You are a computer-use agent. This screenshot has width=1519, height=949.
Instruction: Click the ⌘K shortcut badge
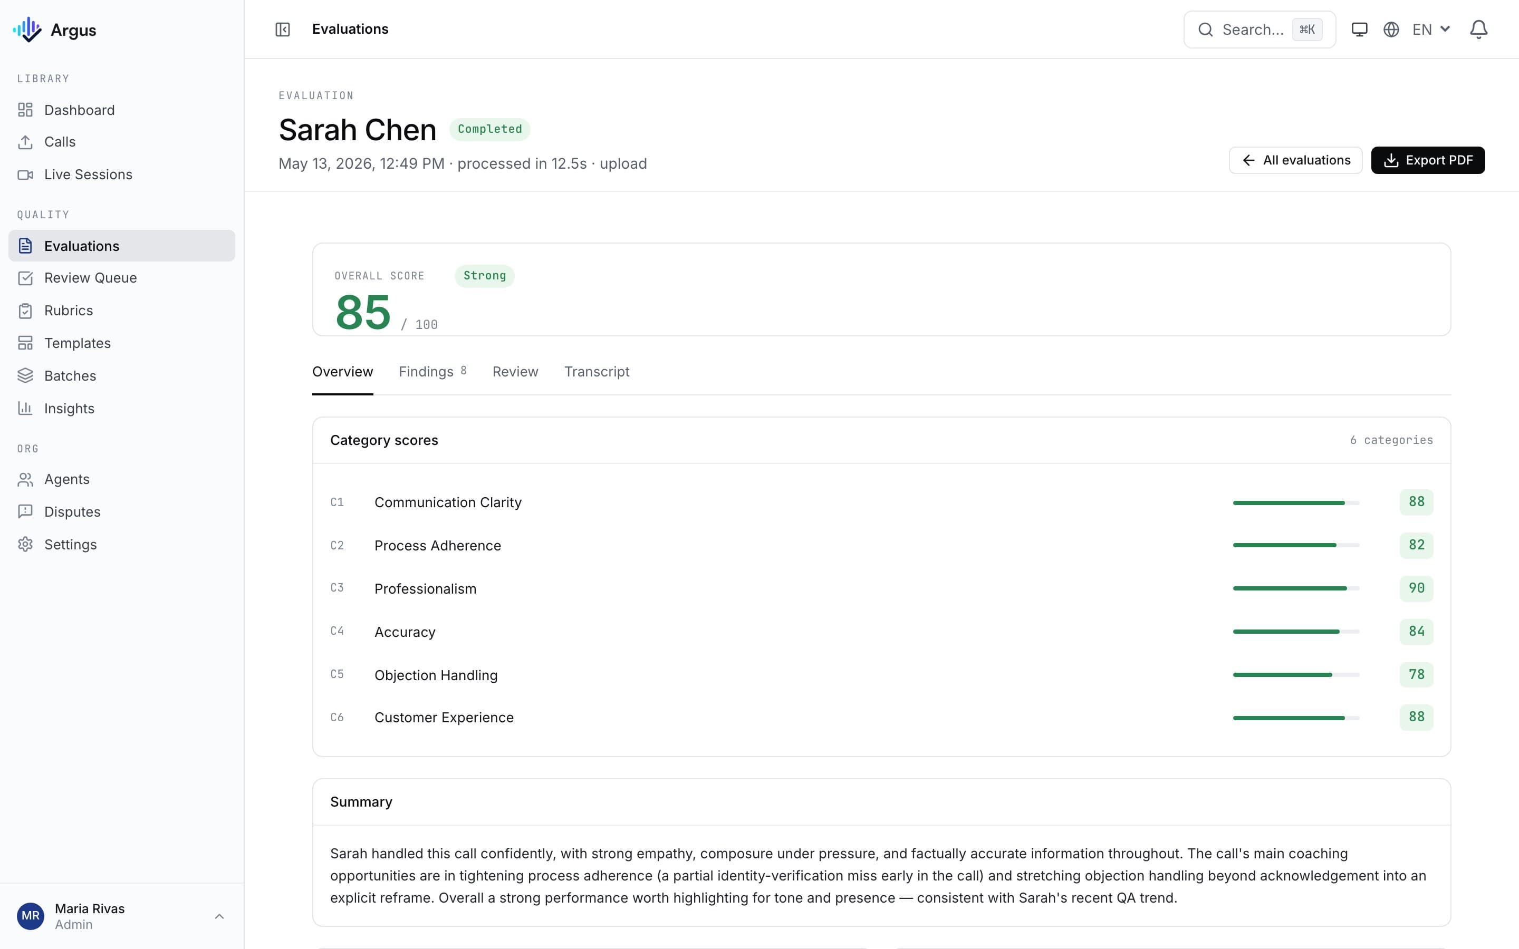(x=1307, y=30)
